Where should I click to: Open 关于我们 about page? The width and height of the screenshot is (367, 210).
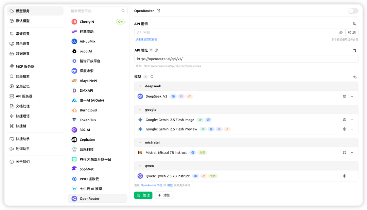coord(35,161)
